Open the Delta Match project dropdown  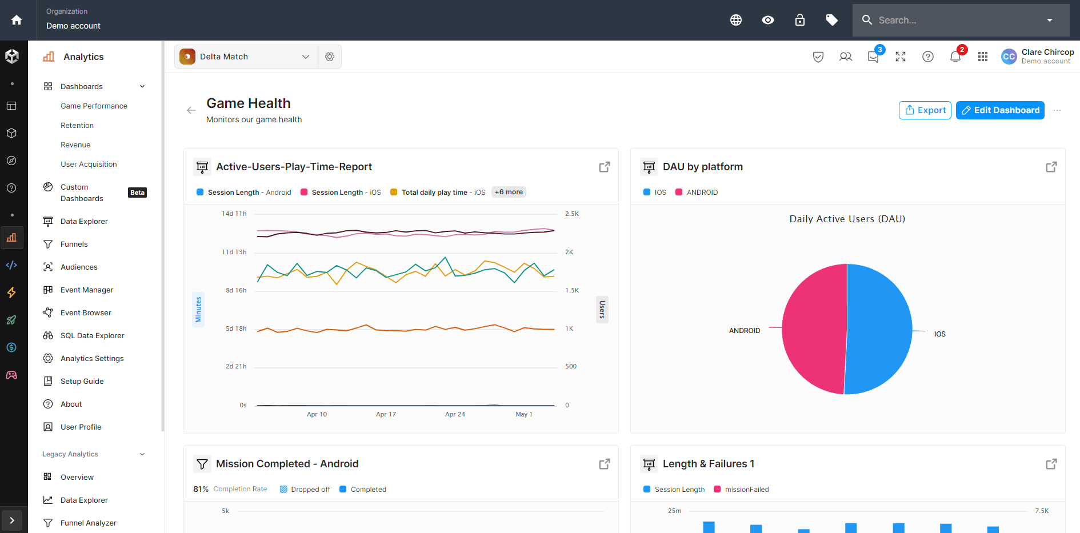click(x=306, y=57)
